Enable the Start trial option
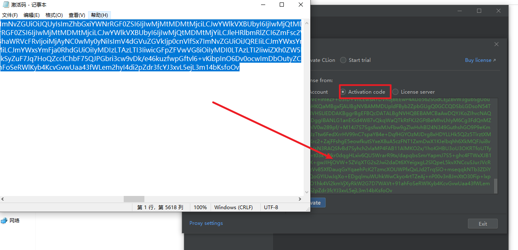 [343, 60]
